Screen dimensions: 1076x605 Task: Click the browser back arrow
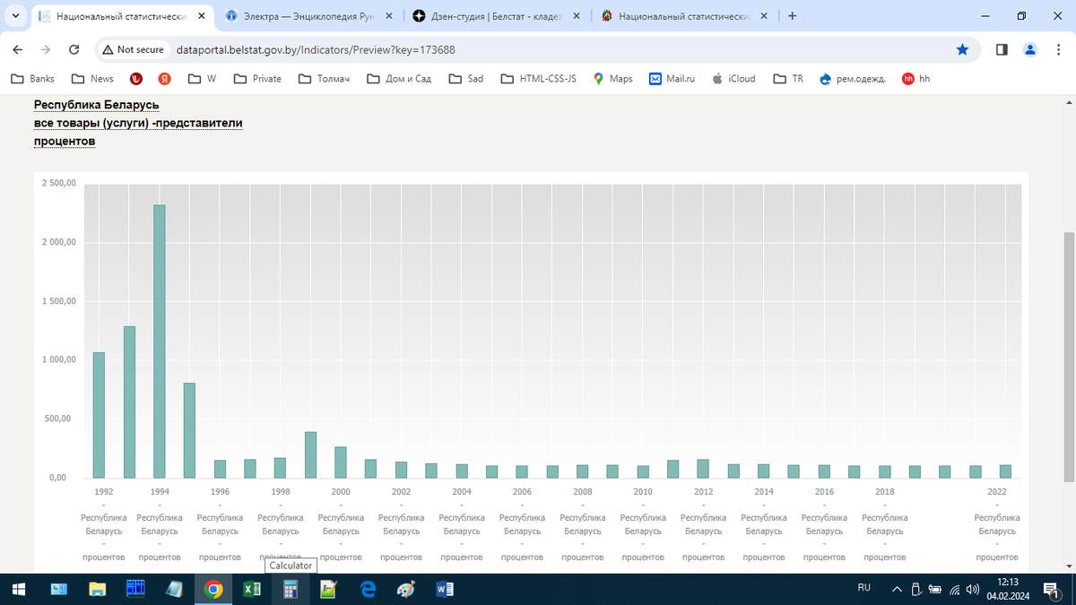coord(18,49)
